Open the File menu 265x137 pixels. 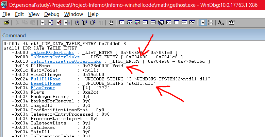pyautogui.click(x=6, y=14)
